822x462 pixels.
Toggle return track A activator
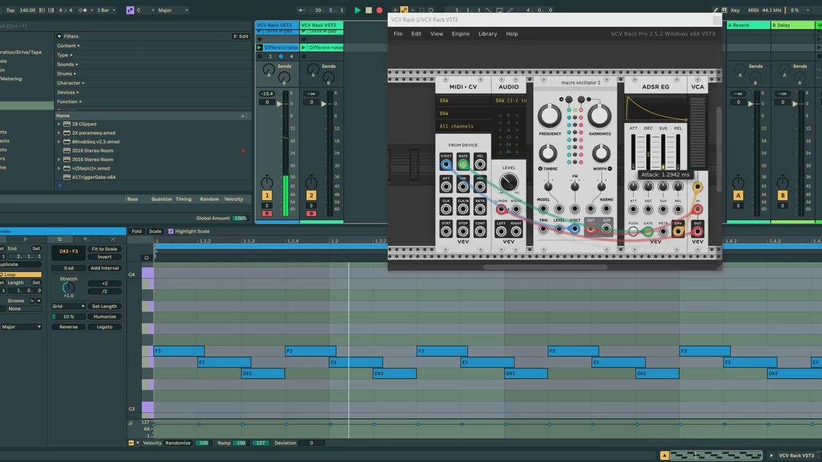[738, 195]
